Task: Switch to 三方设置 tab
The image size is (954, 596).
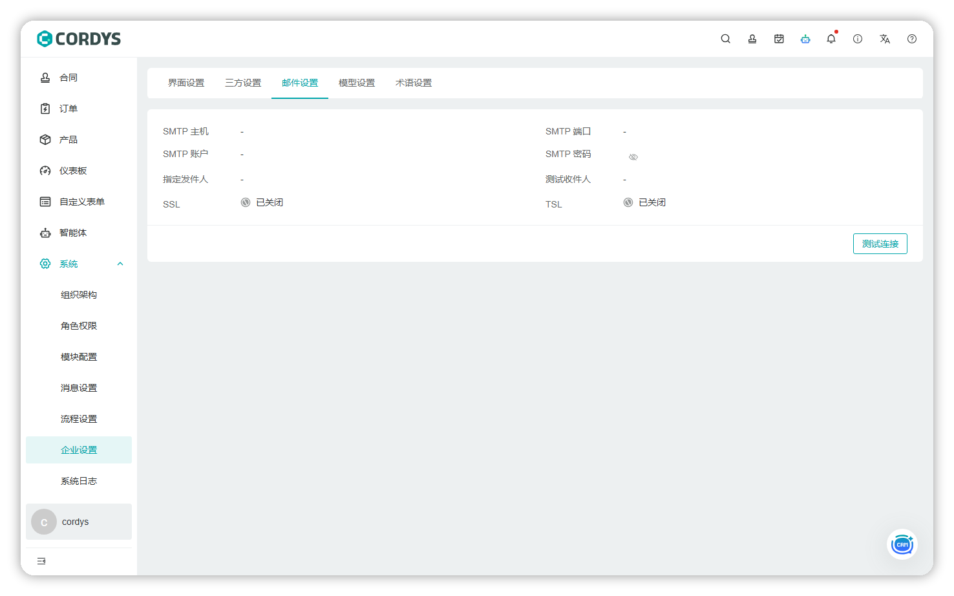Action: pyautogui.click(x=243, y=83)
